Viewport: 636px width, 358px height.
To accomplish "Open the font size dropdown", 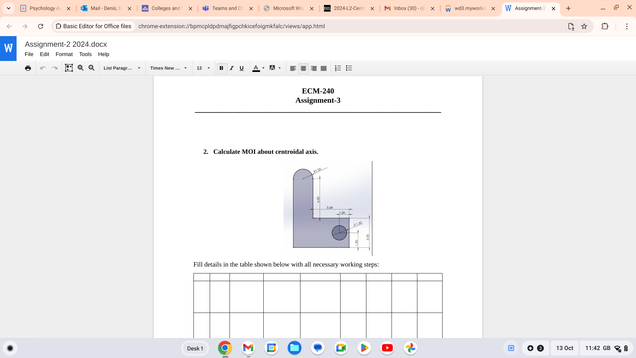I will click(203, 68).
